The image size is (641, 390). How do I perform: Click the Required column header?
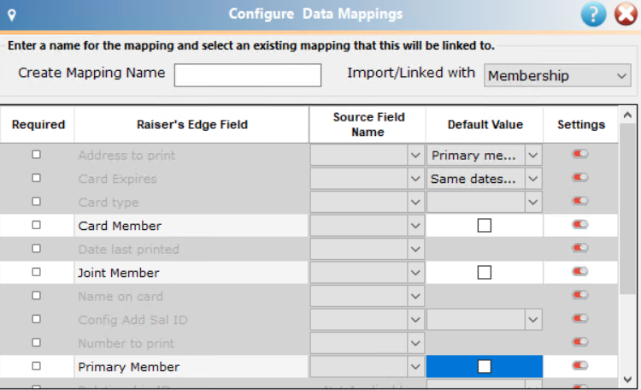pyautogui.click(x=38, y=124)
